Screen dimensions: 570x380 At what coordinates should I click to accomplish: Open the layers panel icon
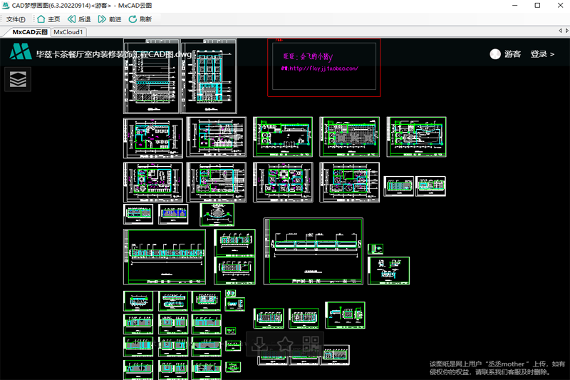pyautogui.click(x=19, y=79)
